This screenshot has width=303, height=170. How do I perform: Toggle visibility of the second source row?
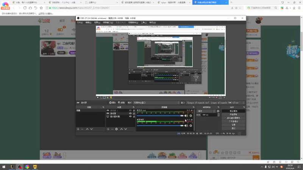tap(130, 113)
